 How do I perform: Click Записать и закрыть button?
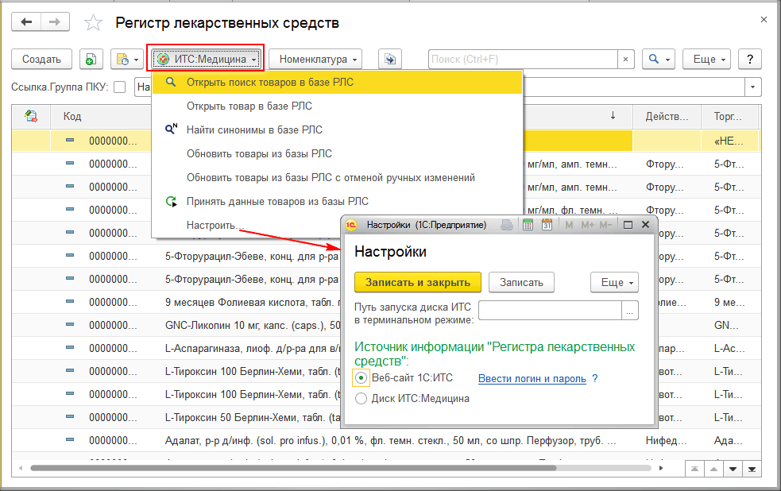click(418, 282)
